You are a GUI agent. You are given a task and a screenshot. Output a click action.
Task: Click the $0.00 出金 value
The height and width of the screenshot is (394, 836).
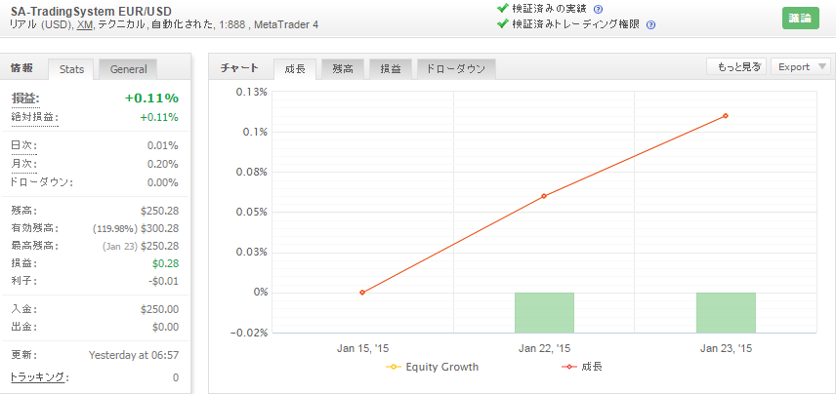[x=165, y=327]
